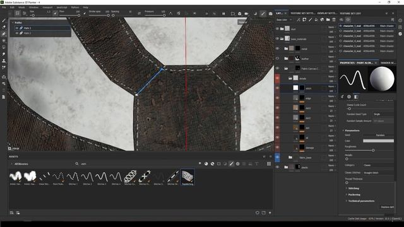Viewport: 404px width, 227px height.
Task: Toggle visibility of dust layer
Action: click(277, 29)
